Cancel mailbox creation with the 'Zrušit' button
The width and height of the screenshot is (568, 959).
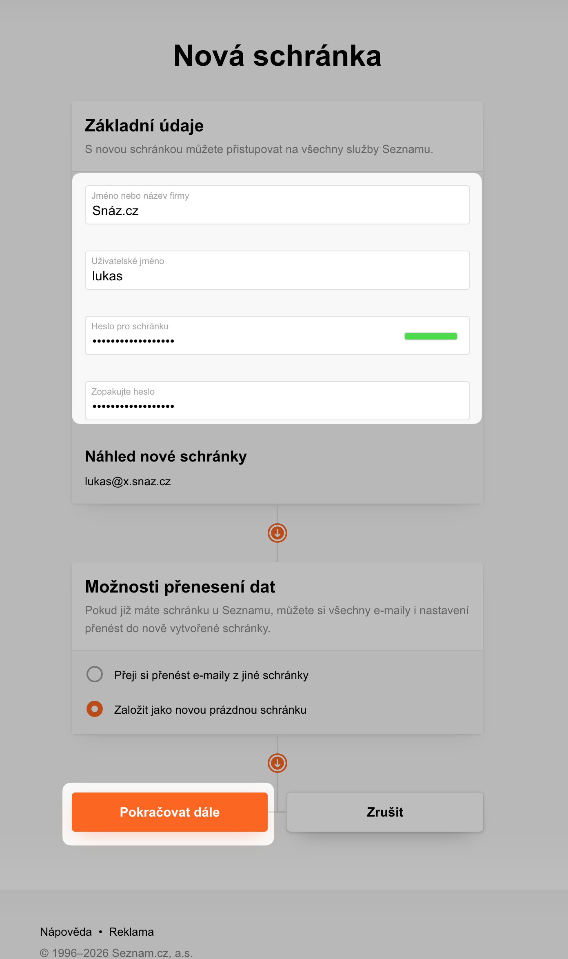(x=385, y=812)
